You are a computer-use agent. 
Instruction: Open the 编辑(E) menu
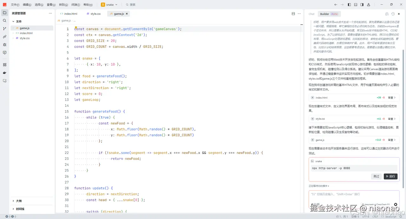coord(27,5)
